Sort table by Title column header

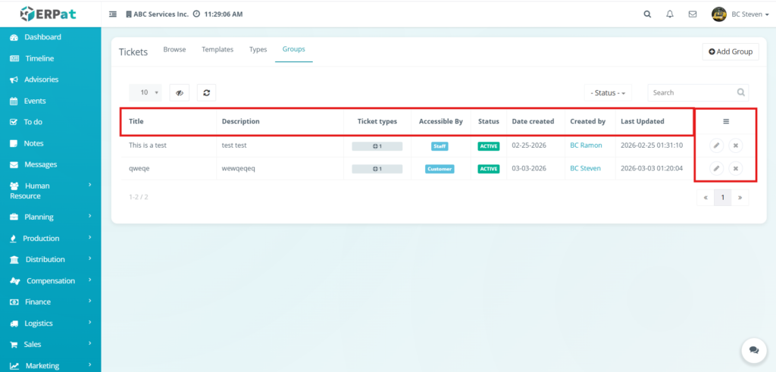coord(136,121)
